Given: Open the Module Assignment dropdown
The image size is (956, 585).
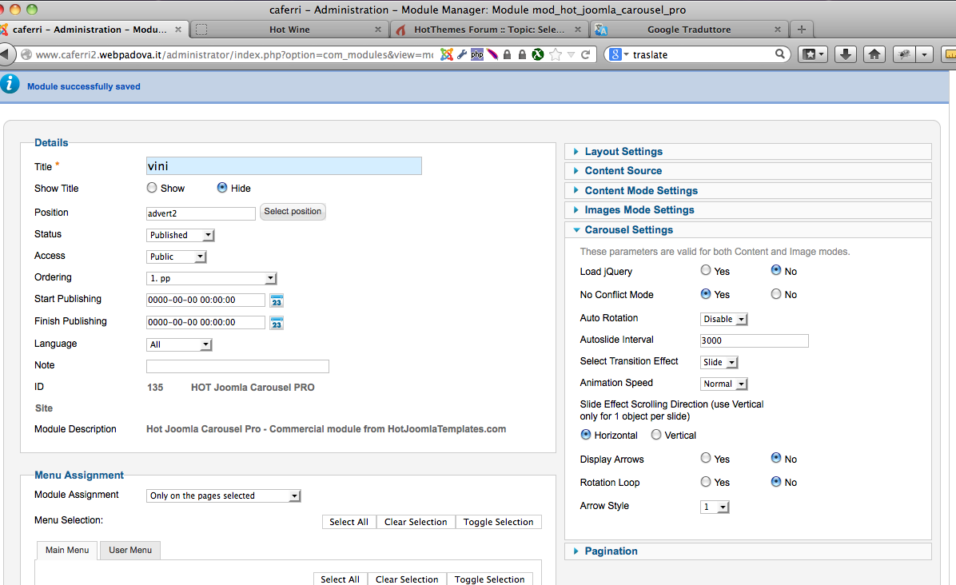Looking at the screenshot, I should (224, 496).
